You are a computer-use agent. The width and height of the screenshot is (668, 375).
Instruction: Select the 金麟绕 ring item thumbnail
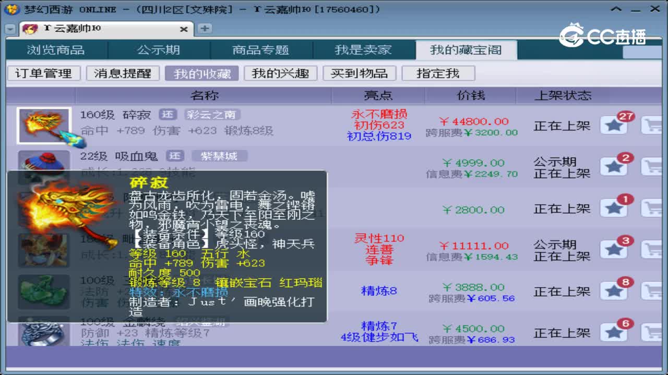44,331
